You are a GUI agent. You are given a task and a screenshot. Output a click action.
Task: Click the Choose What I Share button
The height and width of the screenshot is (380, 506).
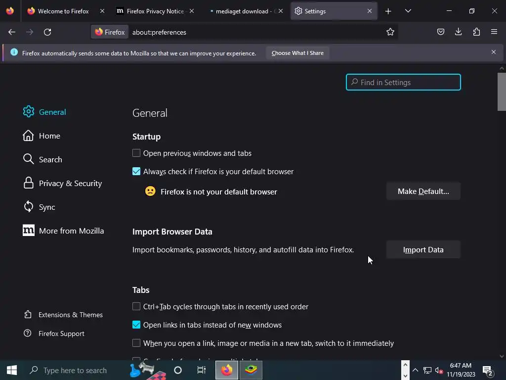pos(297,53)
